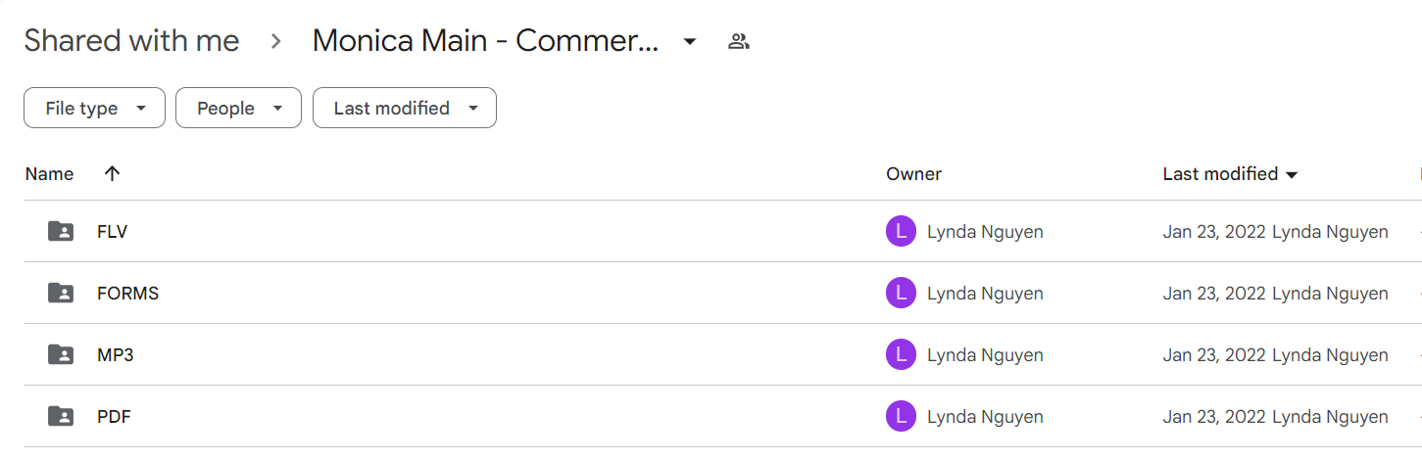
Task: Click Lynda Nguyen avatar in FLV row
Action: coord(901,232)
